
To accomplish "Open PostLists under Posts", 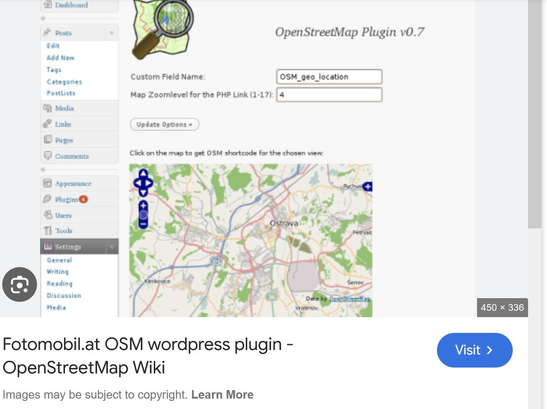I will tap(61, 93).
